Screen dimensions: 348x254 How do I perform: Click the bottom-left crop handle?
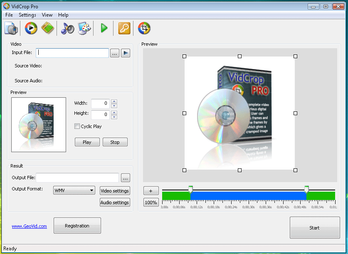(x=184, y=170)
